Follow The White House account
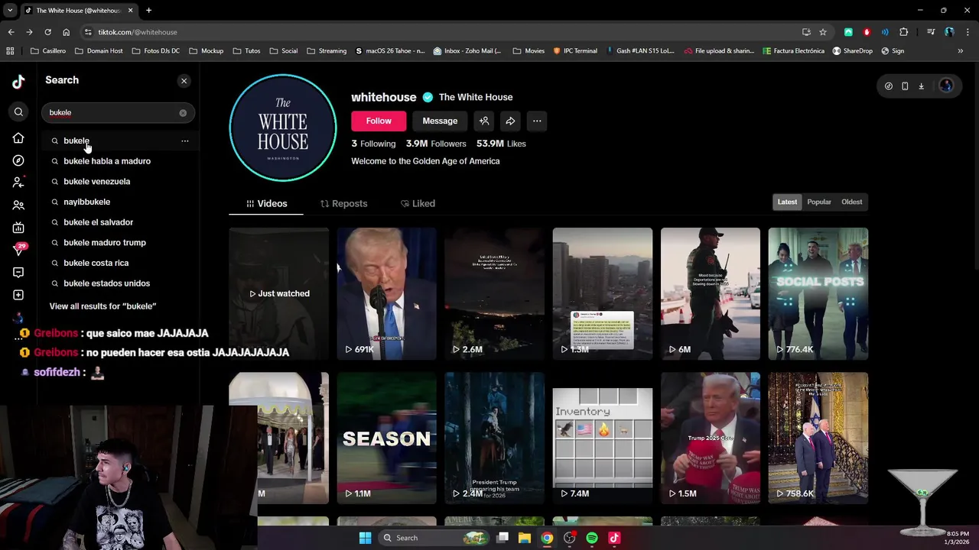The width and height of the screenshot is (979, 550). click(x=379, y=121)
